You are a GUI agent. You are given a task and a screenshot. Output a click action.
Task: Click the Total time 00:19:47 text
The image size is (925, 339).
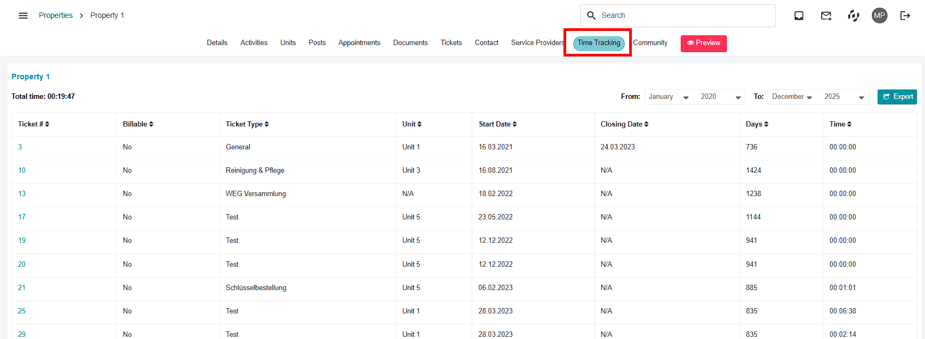click(43, 97)
